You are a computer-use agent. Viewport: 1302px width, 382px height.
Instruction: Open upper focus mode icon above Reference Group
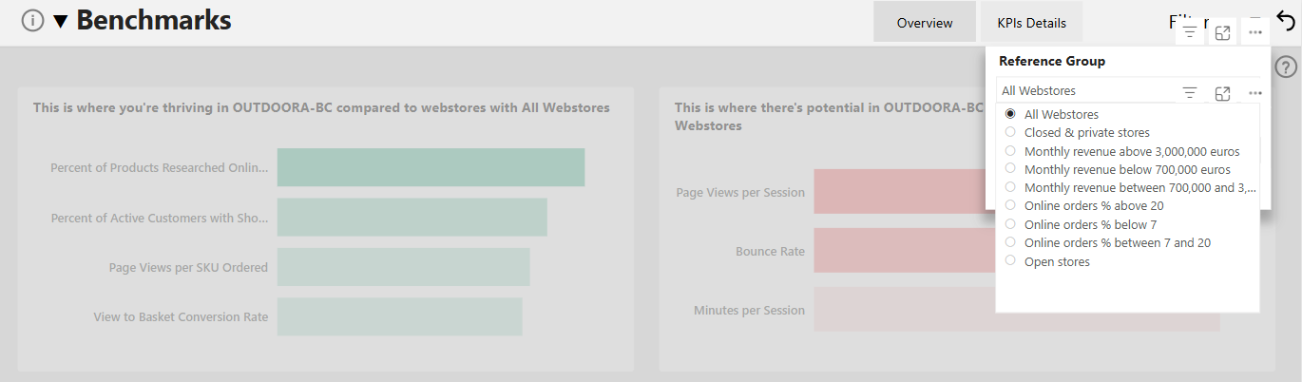pos(1223,33)
